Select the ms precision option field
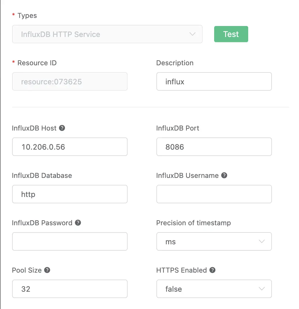The width and height of the screenshot is (299, 309). tap(214, 241)
